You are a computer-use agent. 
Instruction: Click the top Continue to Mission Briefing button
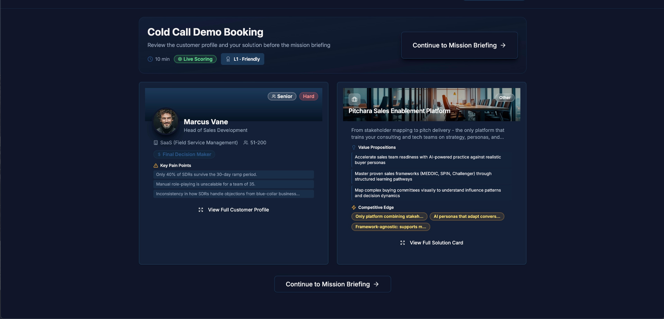pos(459,45)
